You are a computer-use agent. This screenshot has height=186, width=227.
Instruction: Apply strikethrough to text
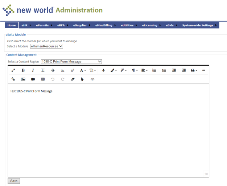pyautogui.click(x=53, y=70)
